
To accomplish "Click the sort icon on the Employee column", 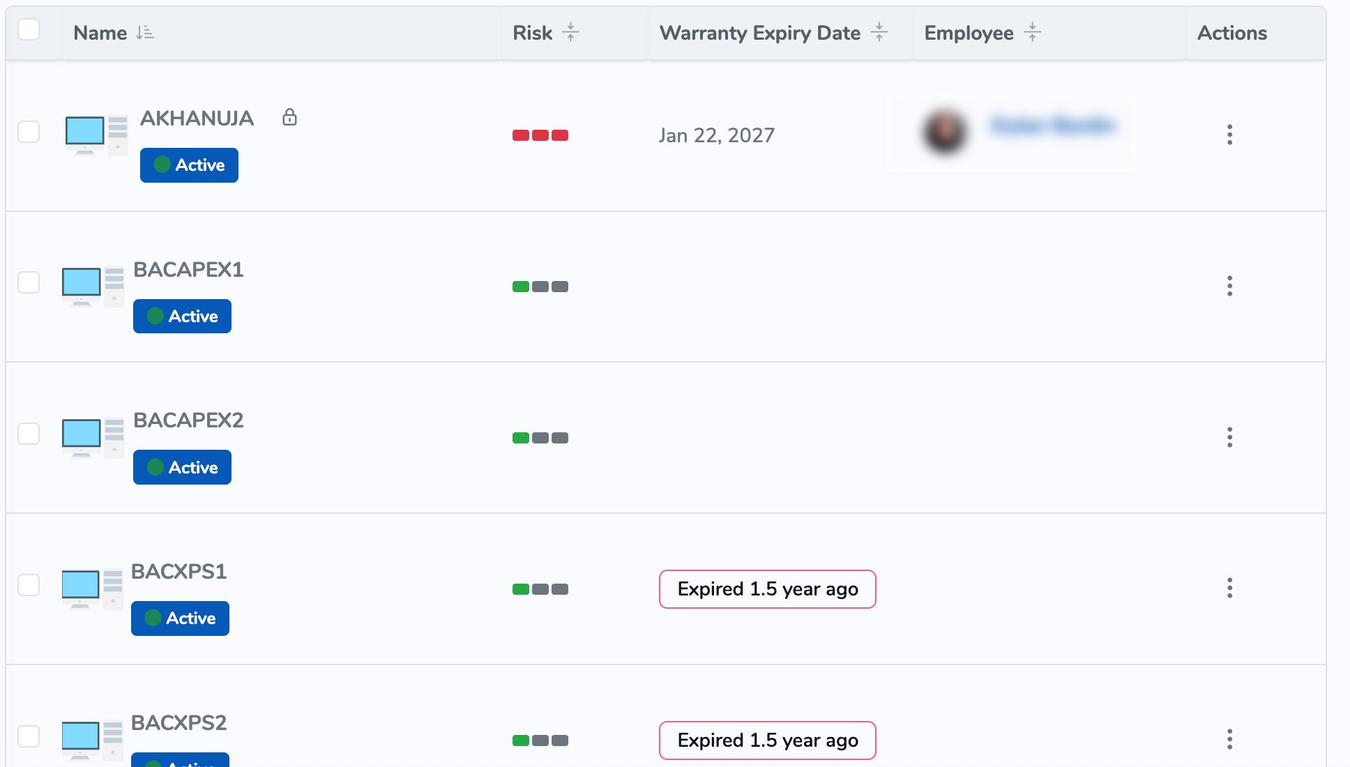I will [x=1033, y=32].
